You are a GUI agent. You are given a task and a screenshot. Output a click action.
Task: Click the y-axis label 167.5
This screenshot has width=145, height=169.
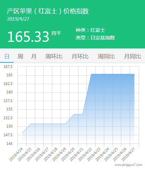(8, 67)
